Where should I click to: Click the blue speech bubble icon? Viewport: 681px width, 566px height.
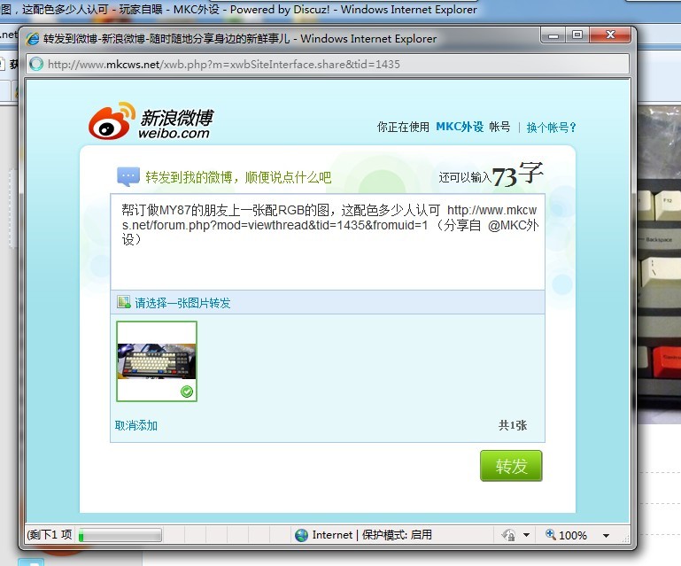(128, 176)
